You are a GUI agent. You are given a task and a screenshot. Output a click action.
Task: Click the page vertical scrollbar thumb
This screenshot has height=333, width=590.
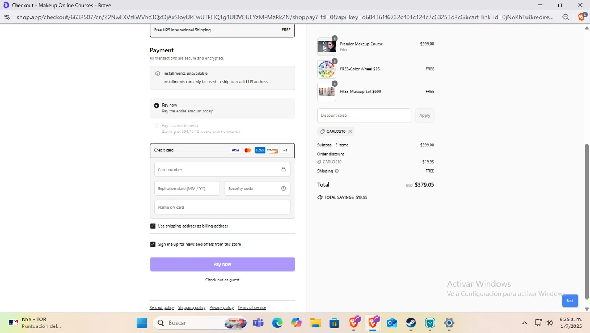(587, 221)
